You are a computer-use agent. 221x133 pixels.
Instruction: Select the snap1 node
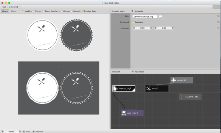(x=157, y=89)
